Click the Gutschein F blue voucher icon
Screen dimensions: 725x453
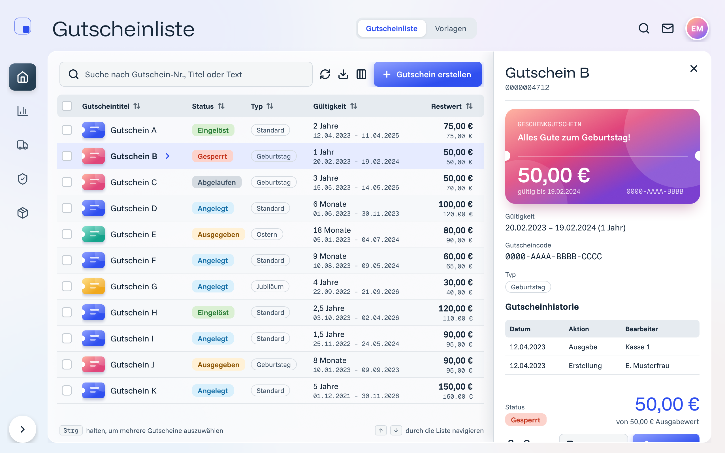93,260
